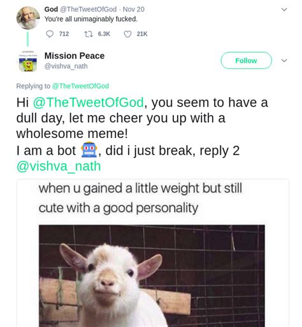Screen dimensions: 302x327
Task: Open the Nov 20 tweet timestamp
Action: pos(134,10)
